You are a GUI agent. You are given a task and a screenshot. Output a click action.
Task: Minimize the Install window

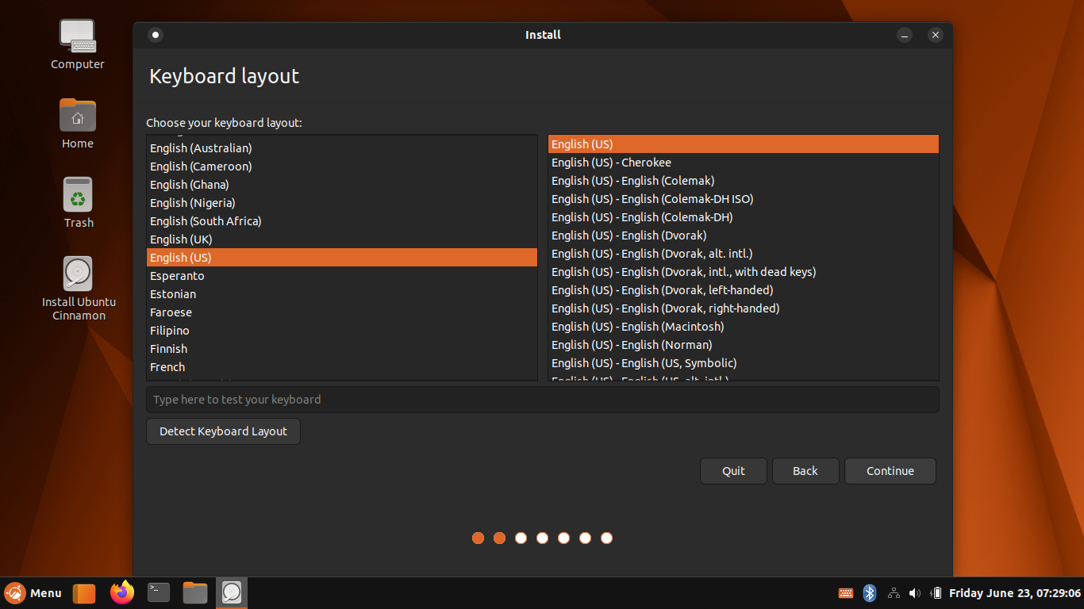905,35
